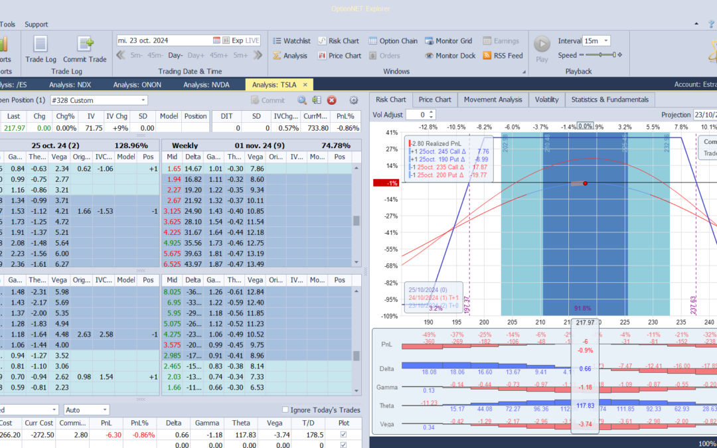
Task: Toggle the Plot checkbox in the -272.50 row
Action: coord(343,435)
